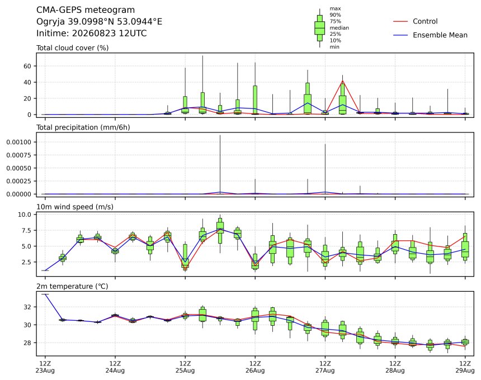Click the red control cloud cover peak
481x380 pixels.
pos(343,81)
